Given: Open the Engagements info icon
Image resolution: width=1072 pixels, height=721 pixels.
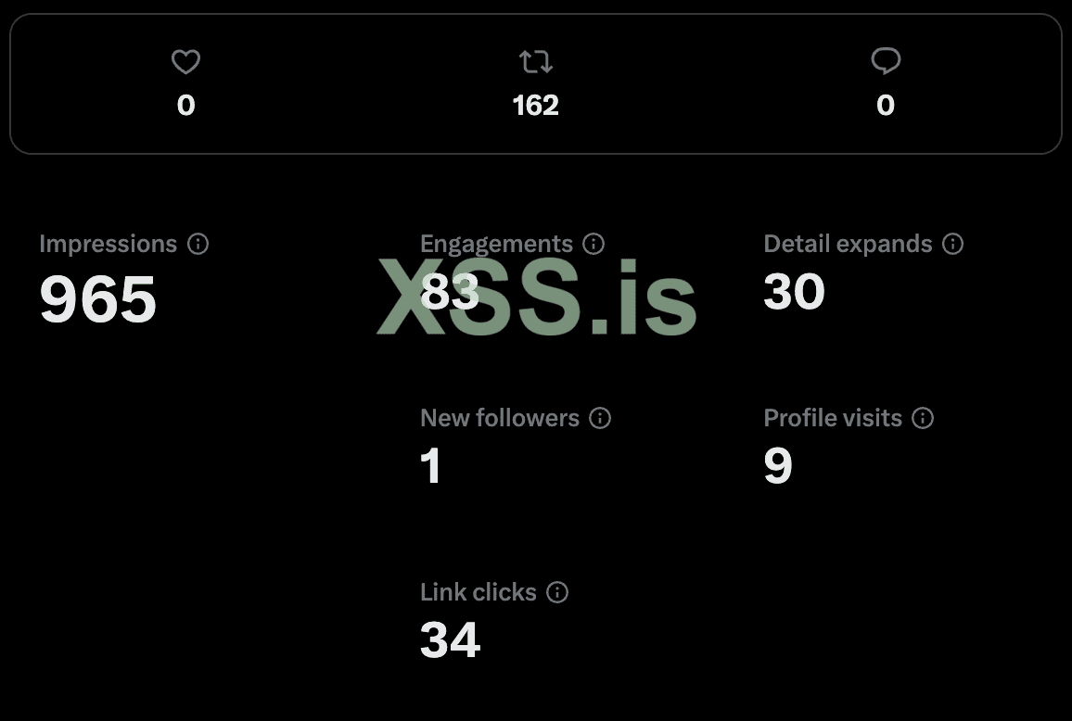Looking at the screenshot, I should [x=593, y=244].
